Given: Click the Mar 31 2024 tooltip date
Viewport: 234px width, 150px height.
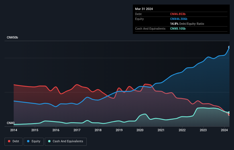Looking at the screenshot, I should coord(144,9).
